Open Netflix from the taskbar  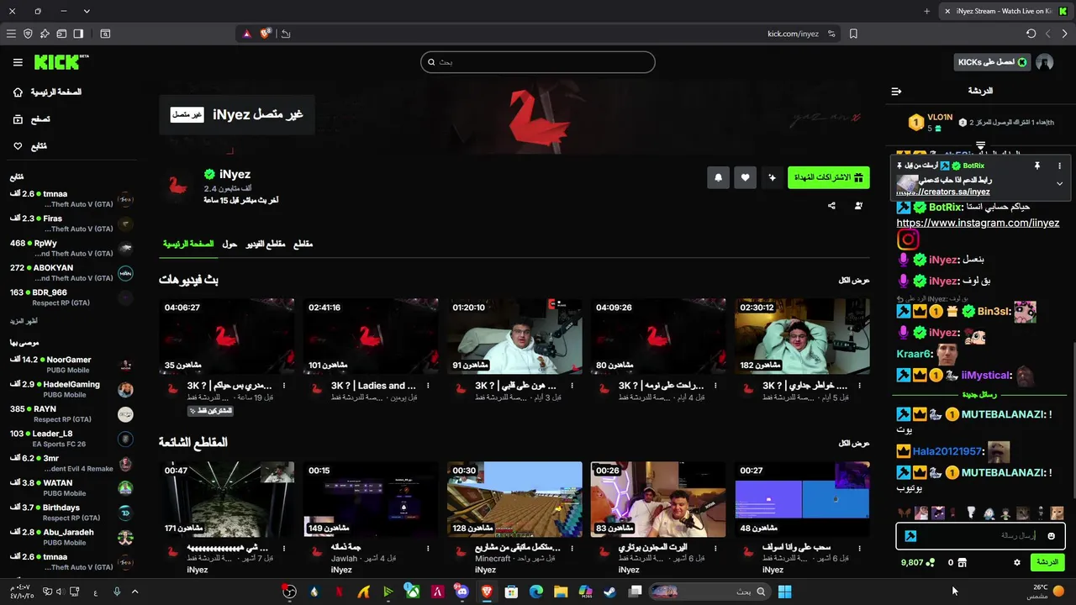pos(339,592)
